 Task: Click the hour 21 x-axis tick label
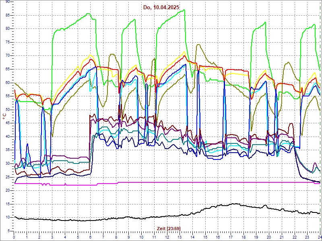pyautogui.click(x=282, y=237)
